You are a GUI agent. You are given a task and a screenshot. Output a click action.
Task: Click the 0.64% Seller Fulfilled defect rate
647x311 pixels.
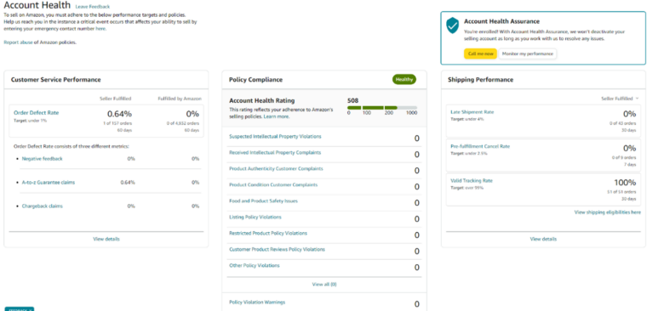pyautogui.click(x=119, y=114)
